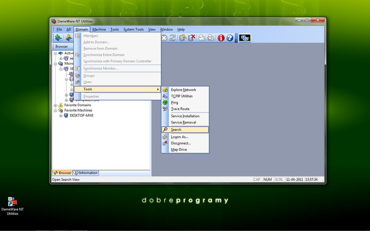Select the DESKTOP-MWI tree label
The height and width of the screenshot is (231, 370).
pyautogui.click(x=82, y=115)
